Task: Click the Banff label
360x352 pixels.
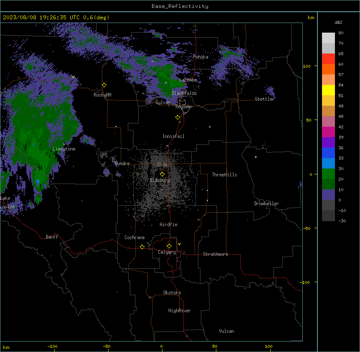Action: (x=52, y=237)
